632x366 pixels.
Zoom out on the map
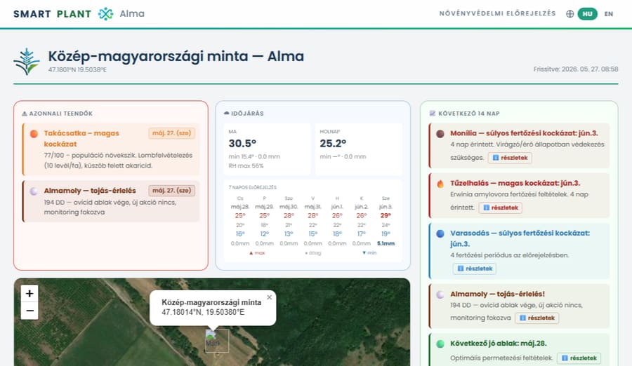click(29, 311)
